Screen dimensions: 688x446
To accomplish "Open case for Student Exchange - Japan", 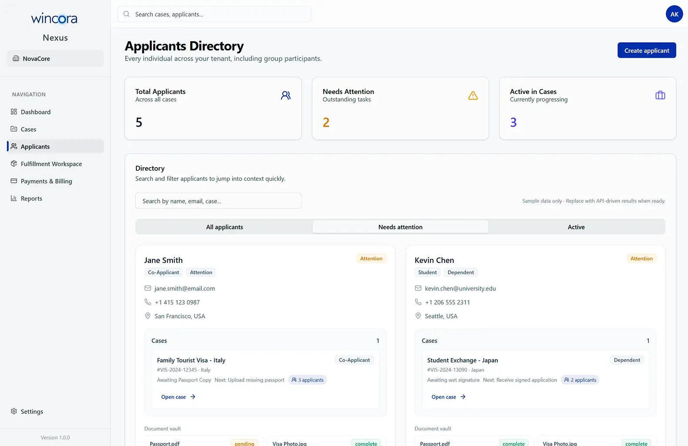I will tap(448, 397).
